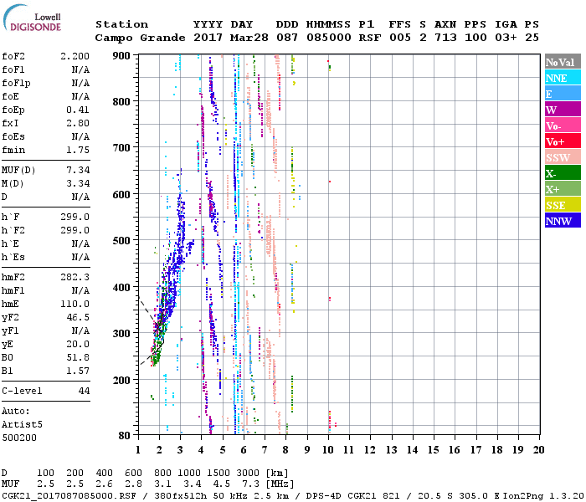Click the AXN value 713
The height and width of the screenshot is (502, 586).
coord(445,38)
